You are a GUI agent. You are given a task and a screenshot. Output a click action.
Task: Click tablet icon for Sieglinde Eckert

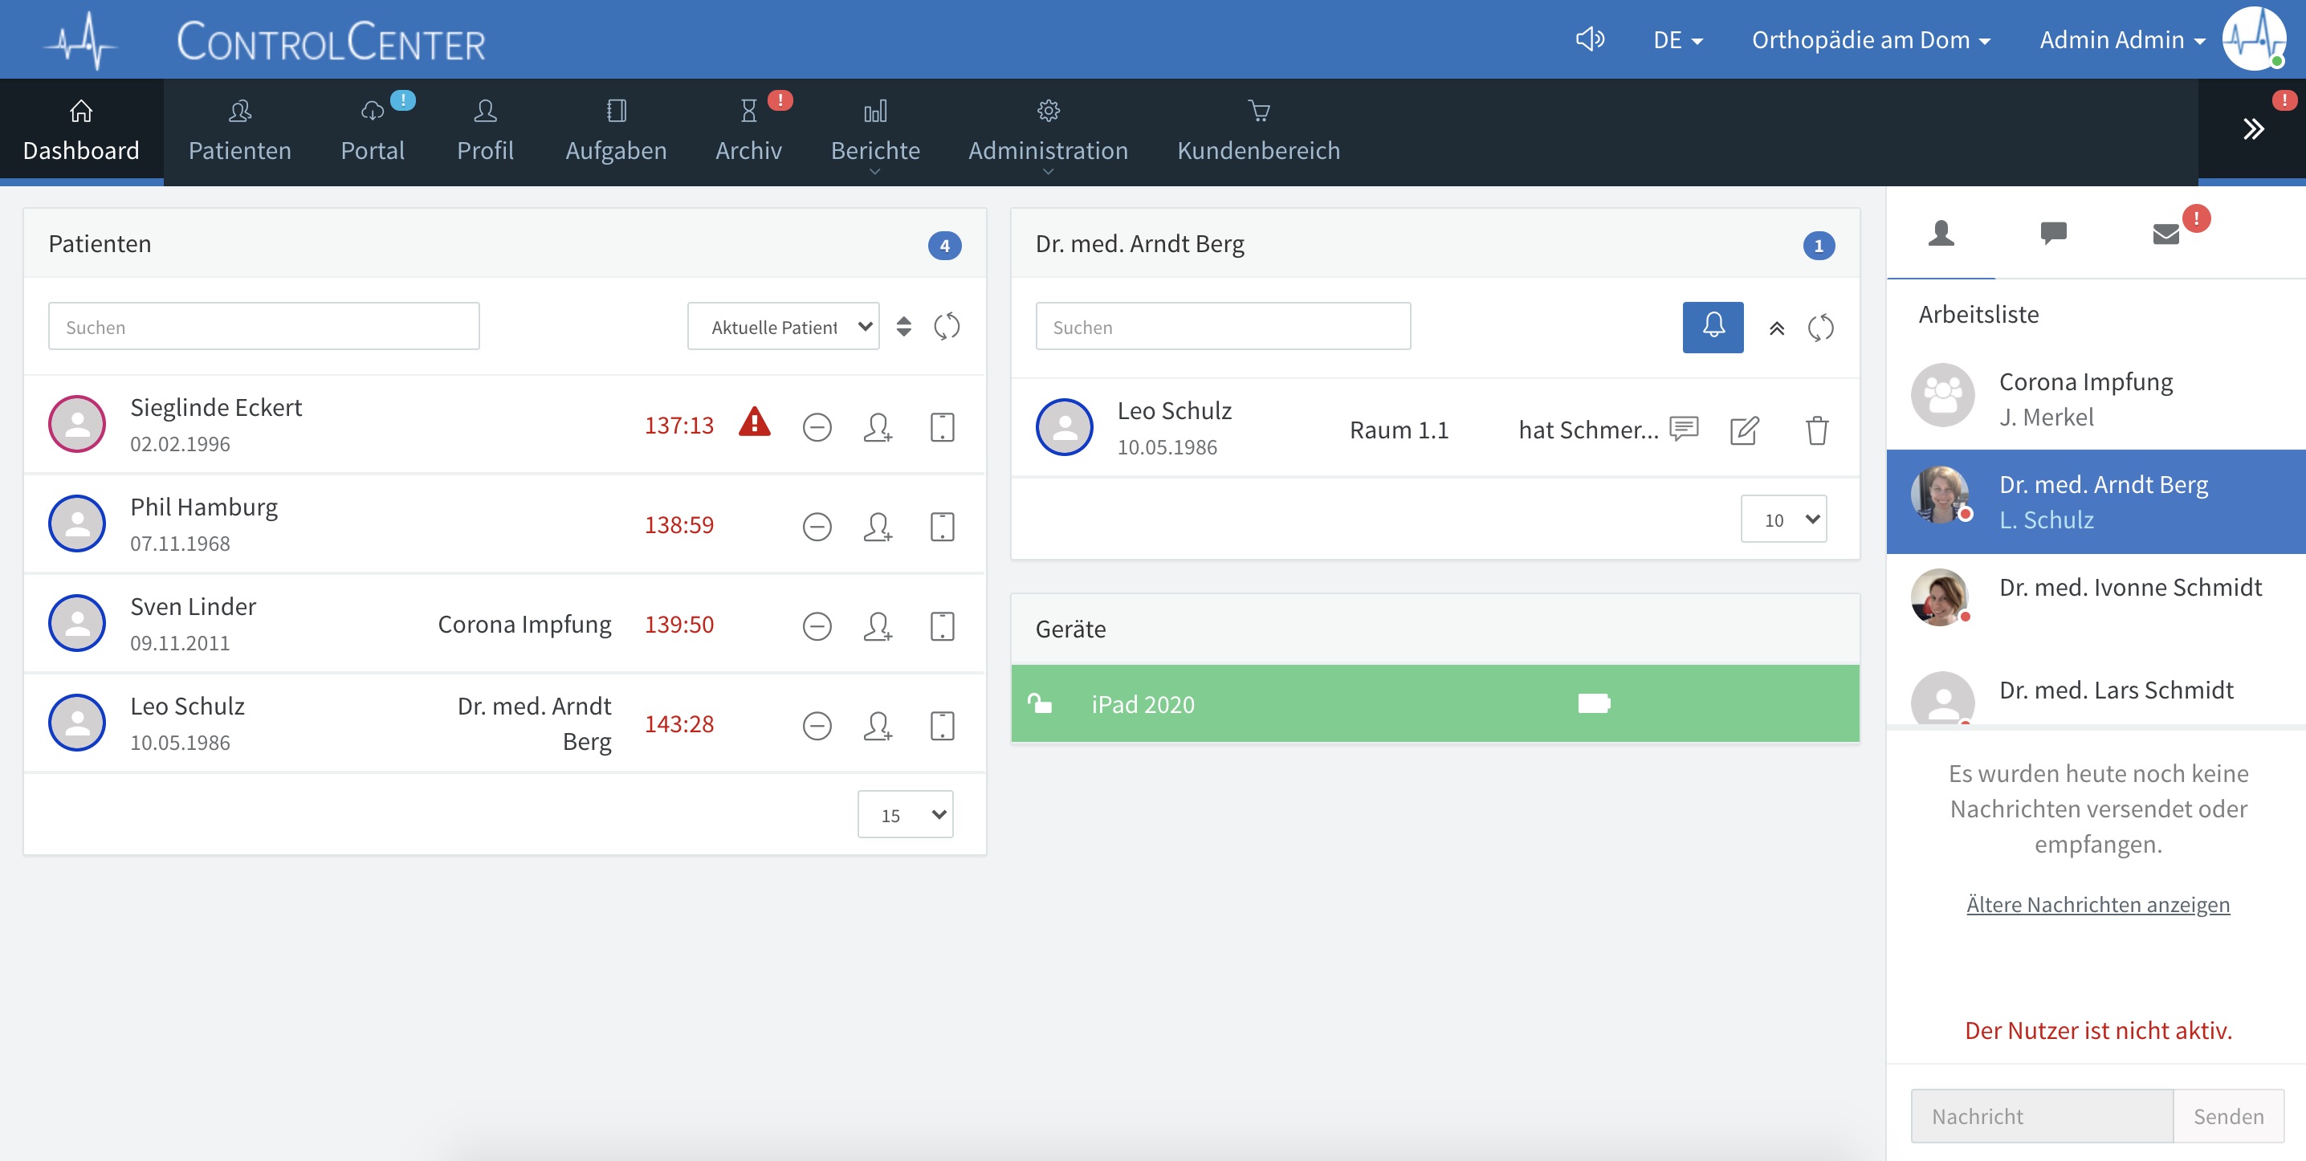(943, 428)
